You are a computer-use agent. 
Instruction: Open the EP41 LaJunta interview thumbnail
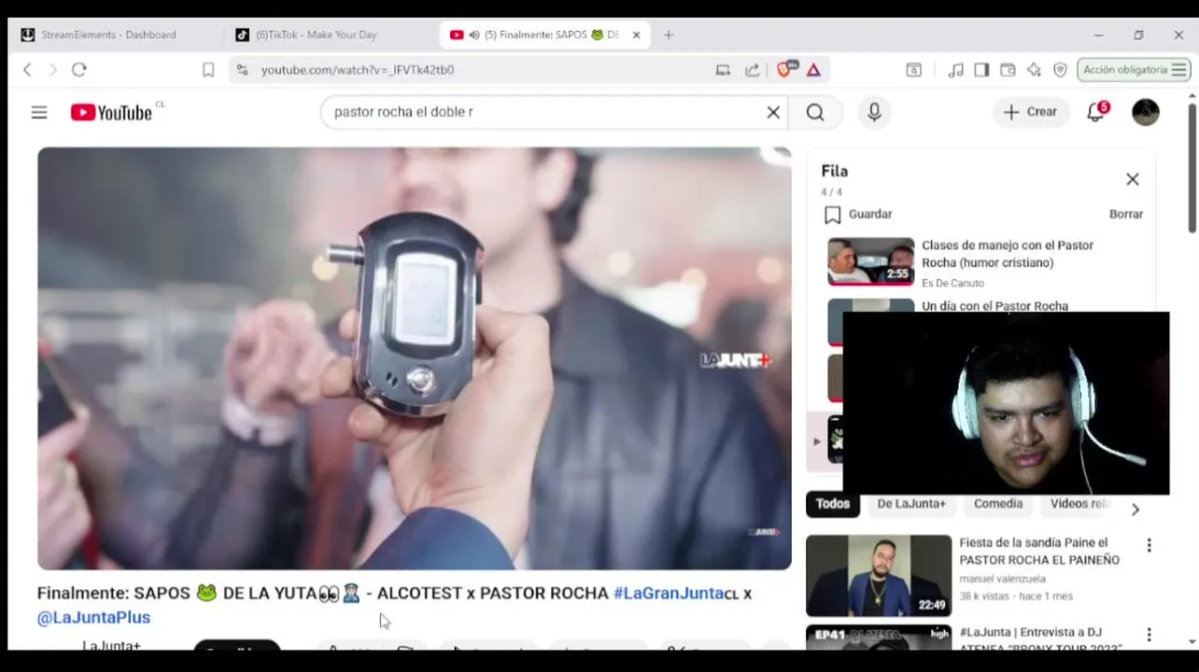tap(879, 637)
